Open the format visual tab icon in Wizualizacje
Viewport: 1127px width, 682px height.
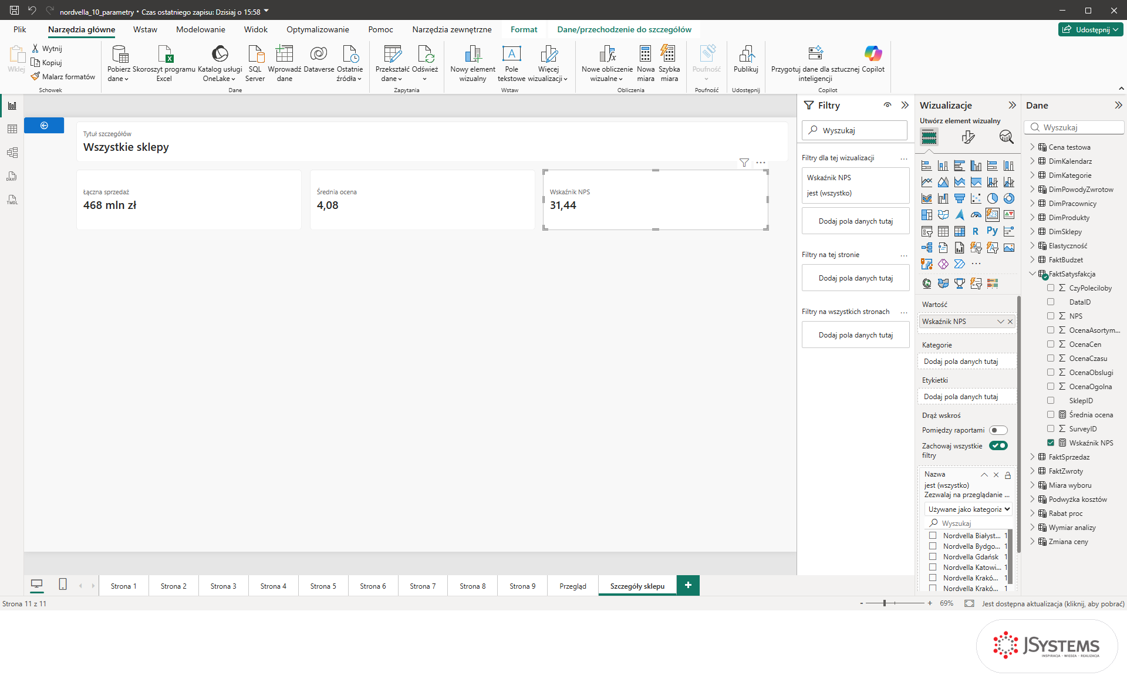[968, 137]
